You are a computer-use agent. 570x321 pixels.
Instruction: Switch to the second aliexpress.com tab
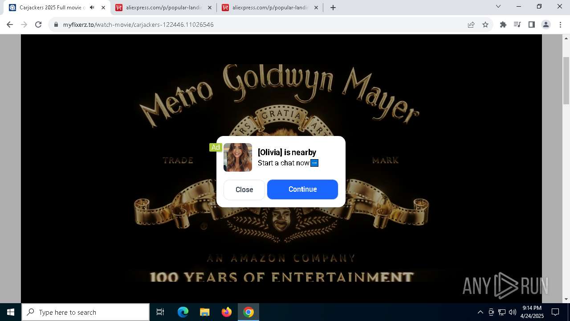coord(270,8)
